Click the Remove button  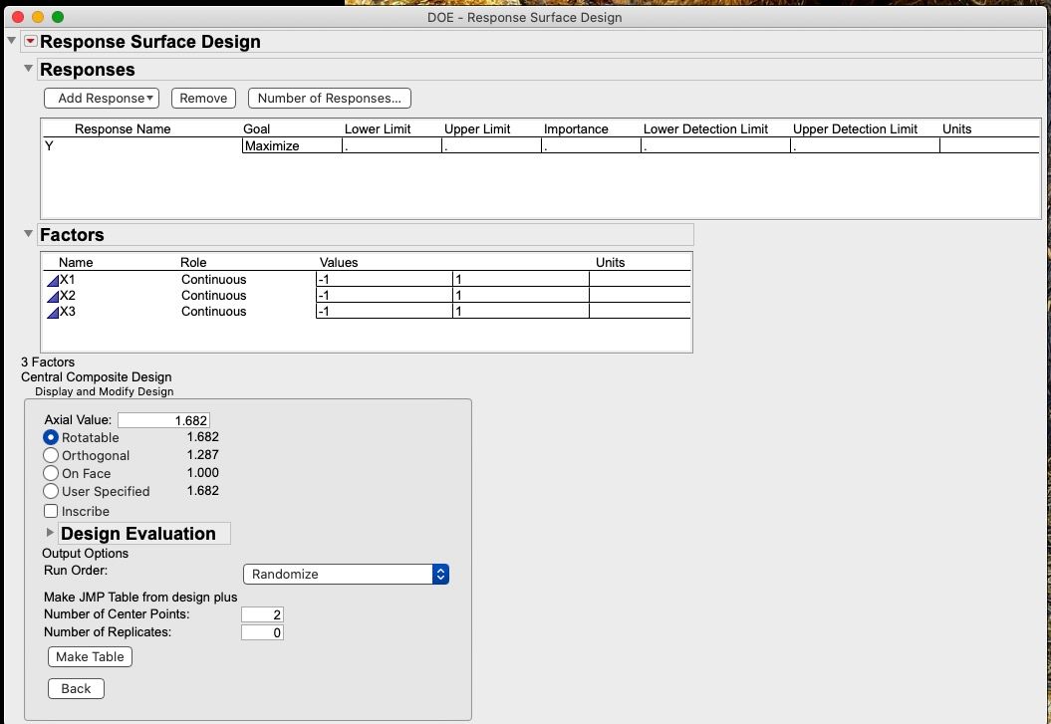[203, 98]
